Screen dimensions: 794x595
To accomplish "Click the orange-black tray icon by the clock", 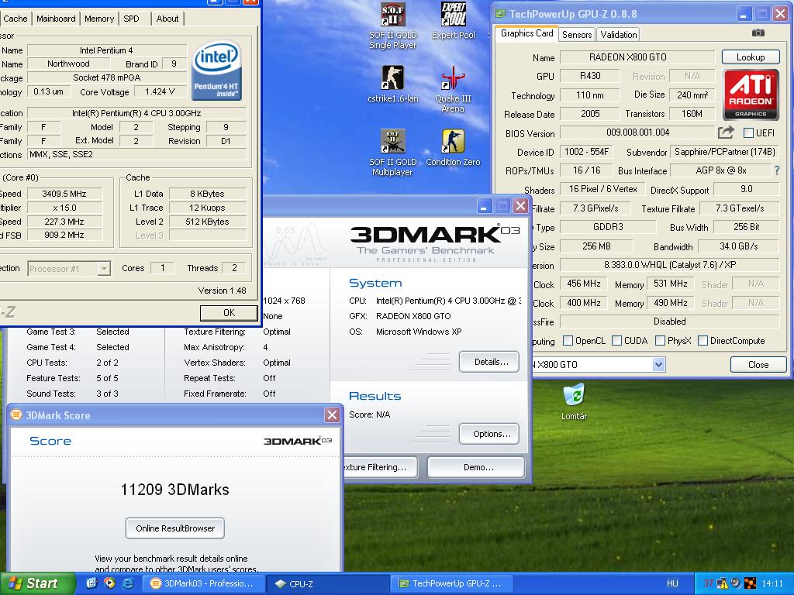I will pos(750,583).
